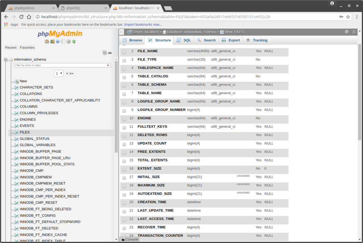Open the SQL tab

(184, 40)
